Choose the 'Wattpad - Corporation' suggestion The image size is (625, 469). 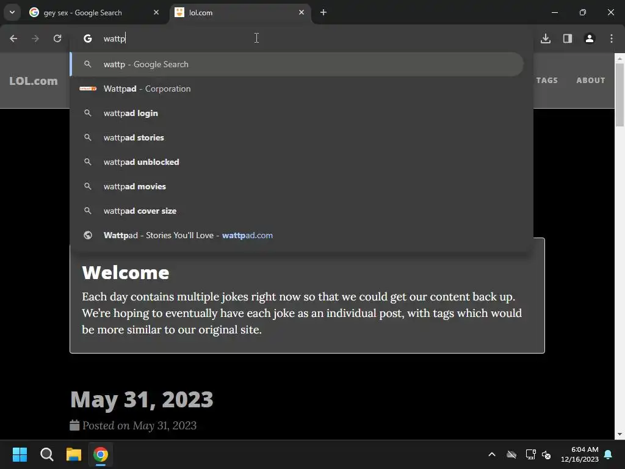(x=297, y=89)
